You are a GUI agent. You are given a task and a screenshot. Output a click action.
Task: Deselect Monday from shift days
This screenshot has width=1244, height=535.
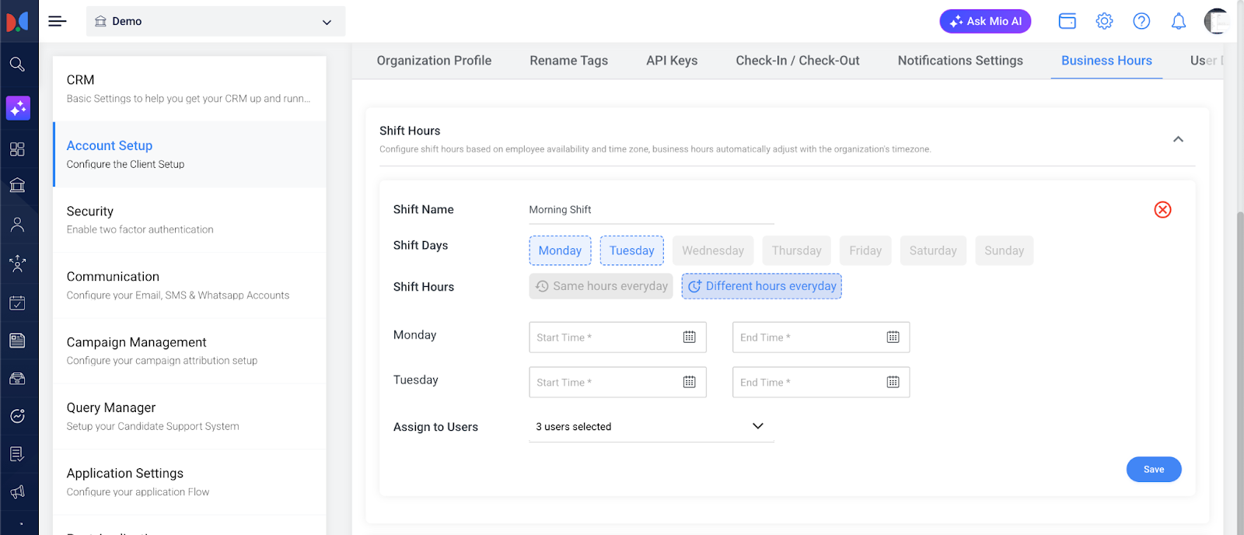[560, 250]
